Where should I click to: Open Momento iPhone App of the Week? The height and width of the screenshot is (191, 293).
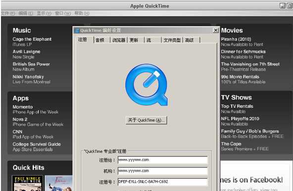click(x=36, y=109)
